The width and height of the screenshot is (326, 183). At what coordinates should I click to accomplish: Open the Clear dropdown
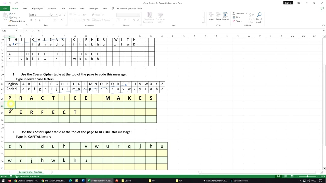237,21
